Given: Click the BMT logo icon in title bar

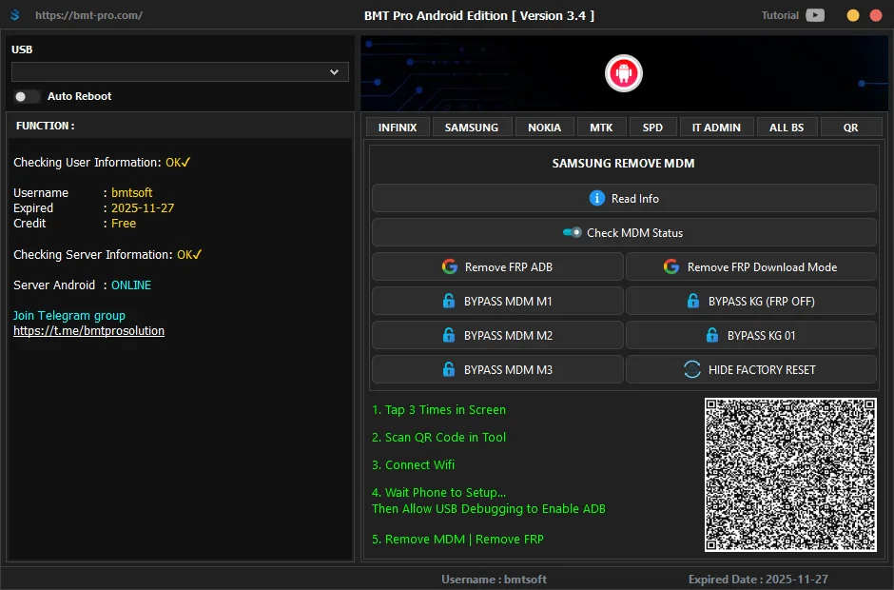Looking at the screenshot, I should point(14,16).
